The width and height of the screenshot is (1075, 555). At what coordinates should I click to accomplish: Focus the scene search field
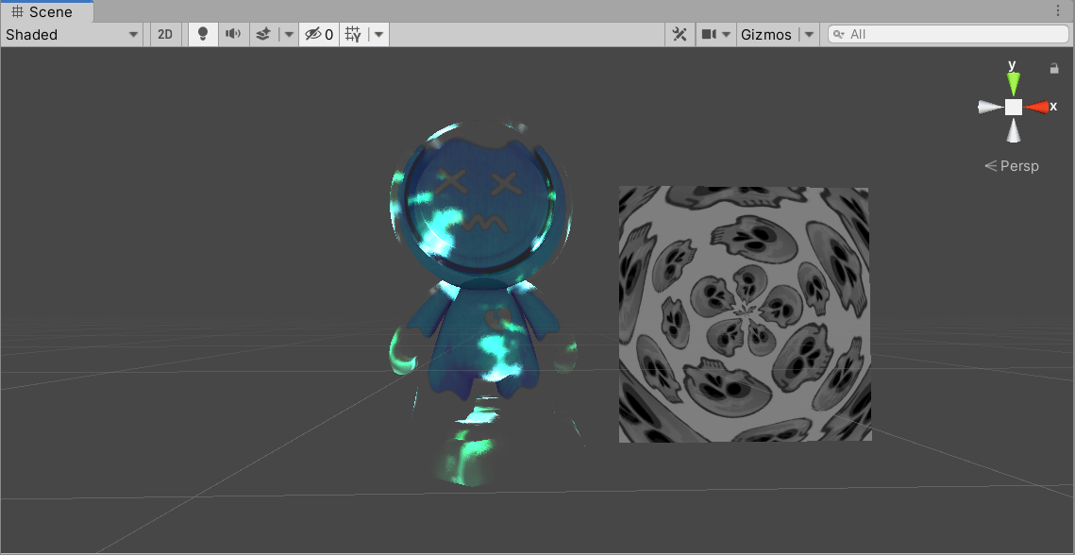[x=949, y=34]
